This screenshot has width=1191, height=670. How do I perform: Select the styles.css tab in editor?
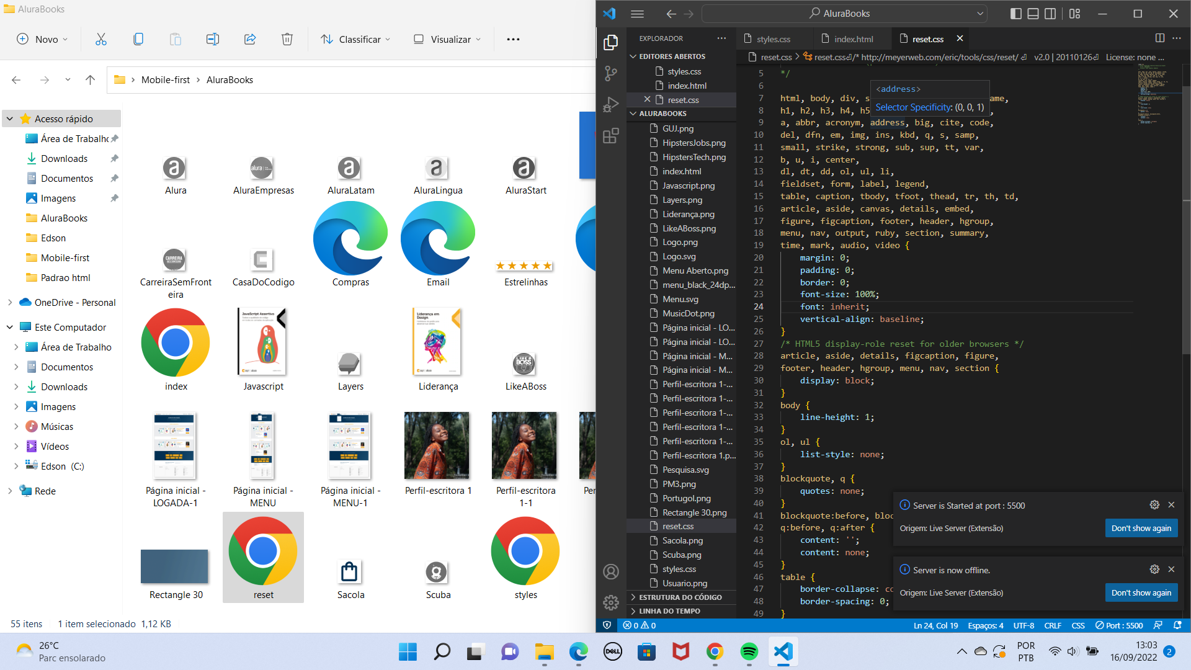pos(774,38)
